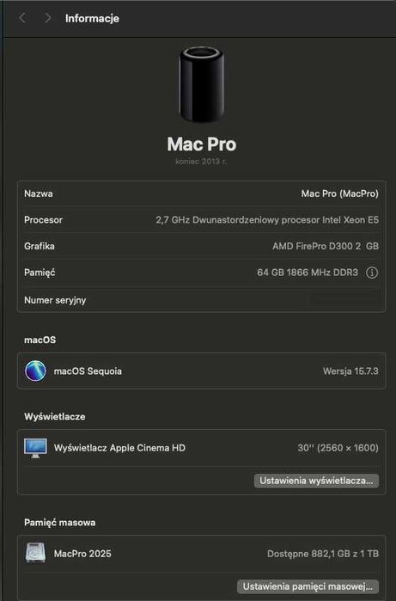Click Wyświetlacz Apple Cinema HD label
The height and width of the screenshot is (601, 396).
point(119,448)
